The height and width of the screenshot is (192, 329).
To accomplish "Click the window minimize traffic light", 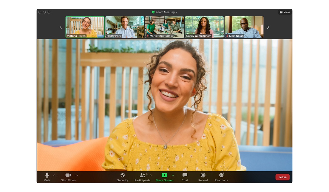I will coord(44,12).
